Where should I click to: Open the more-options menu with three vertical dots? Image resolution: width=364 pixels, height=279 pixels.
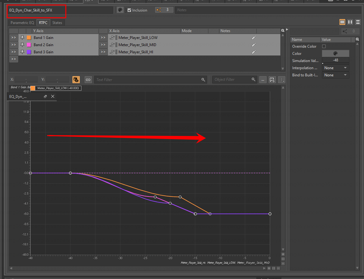[282, 80]
